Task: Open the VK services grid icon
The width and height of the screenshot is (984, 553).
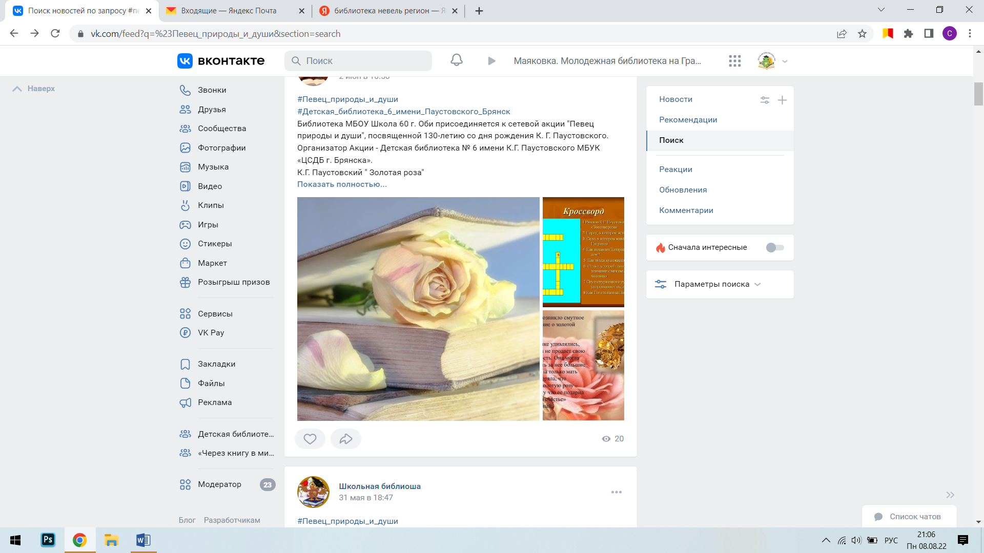Action: [734, 61]
